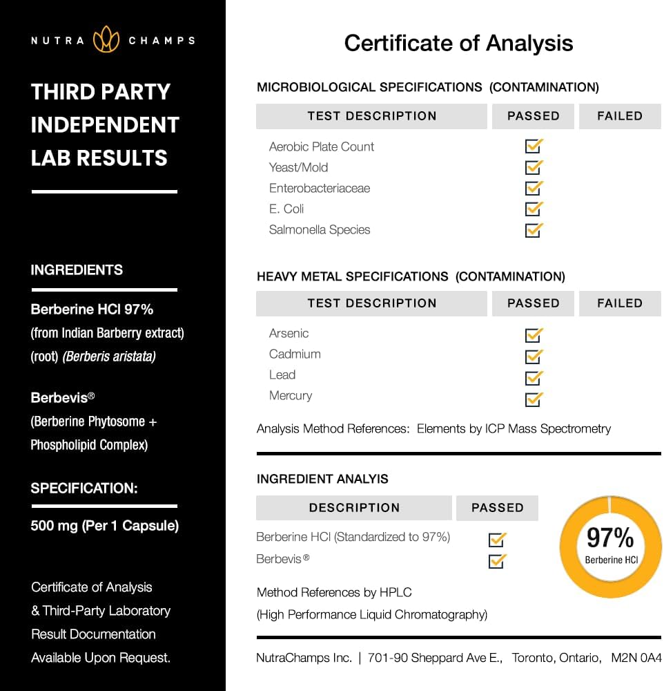
Task: Click the 97% Berberine HCl donut chart
Action: click(610, 547)
